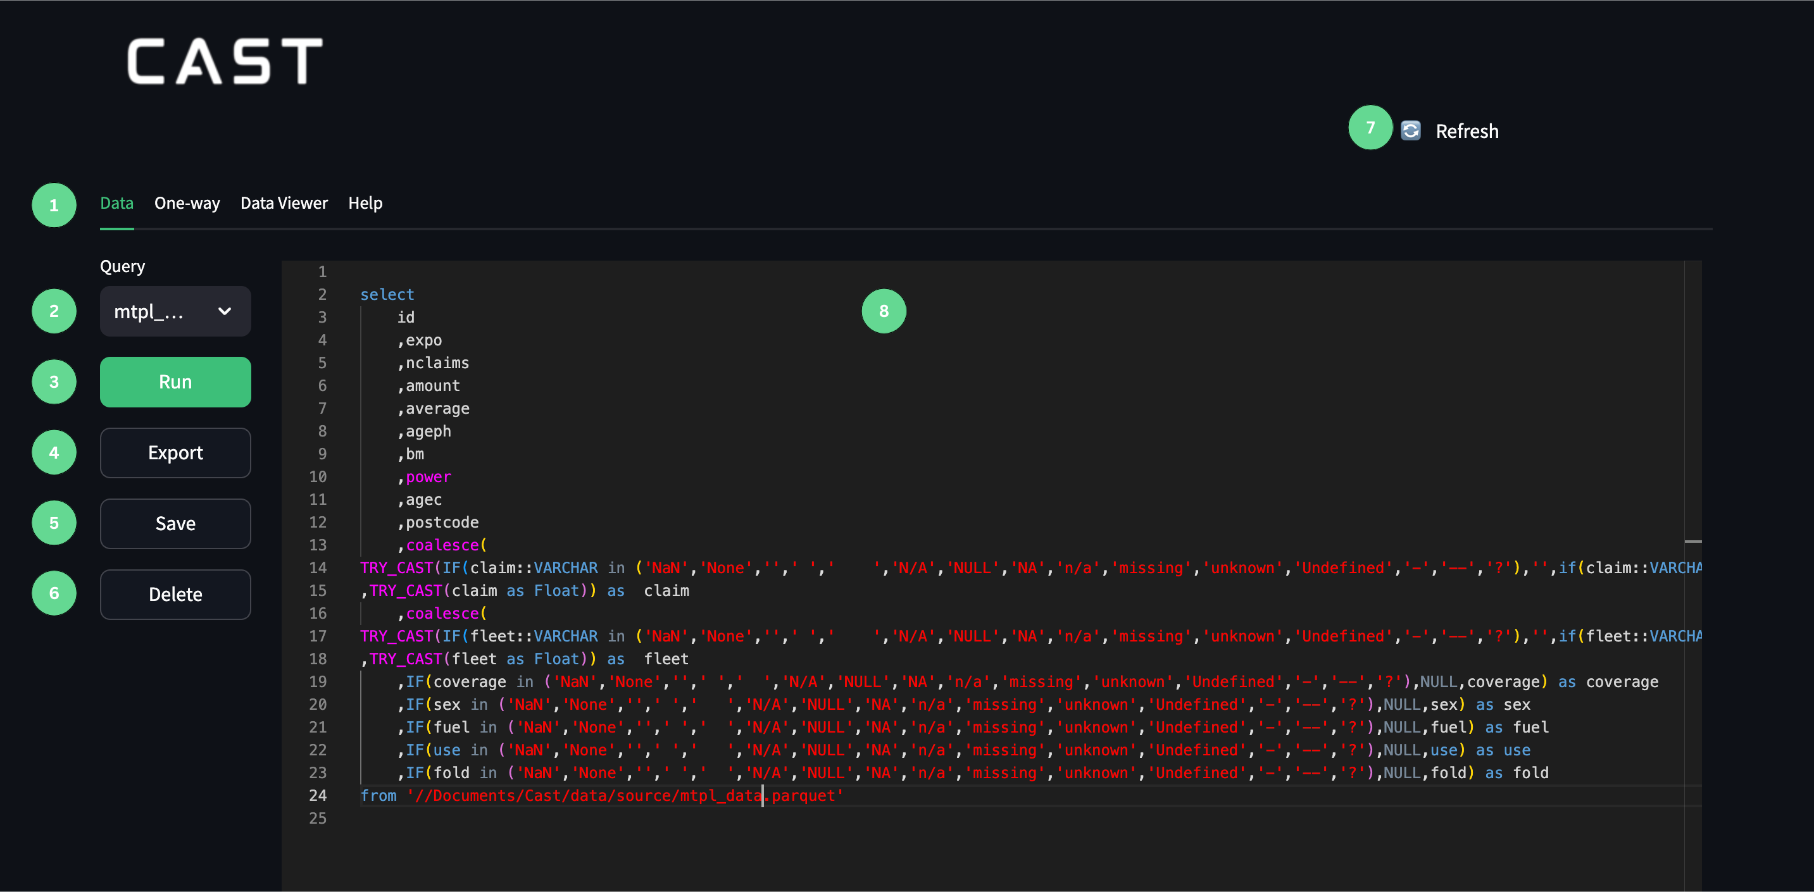Click the Export button

pyautogui.click(x=175, y=453)
